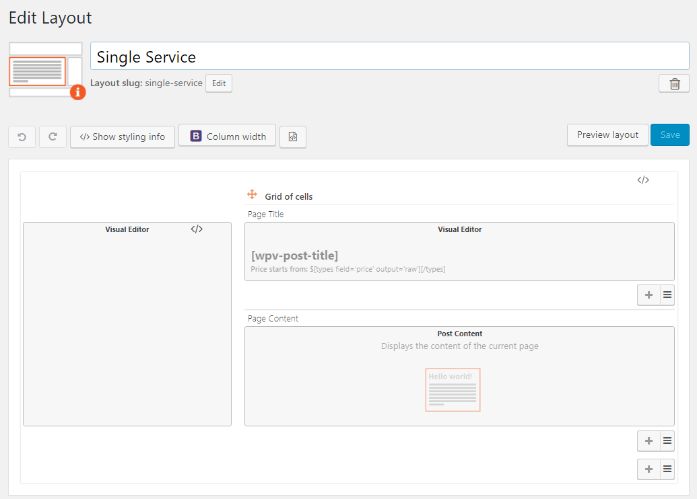
Task: Click the redo arrow button
Action: click(x=53, y=137)
